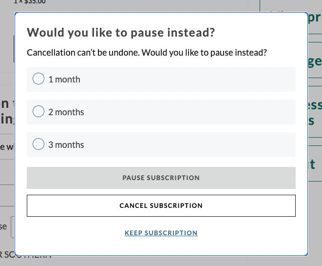Follow the Keep Subscription link
322x266 pixels.
coord(161,233)
